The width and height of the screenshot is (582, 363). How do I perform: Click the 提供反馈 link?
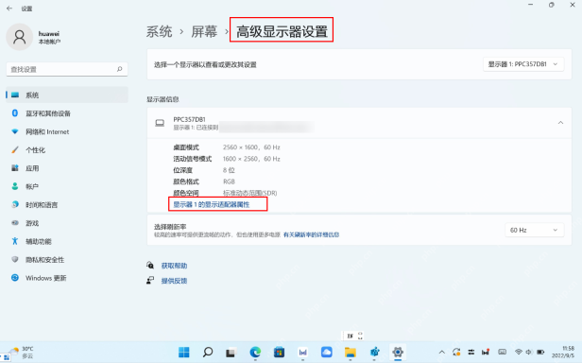174,281
